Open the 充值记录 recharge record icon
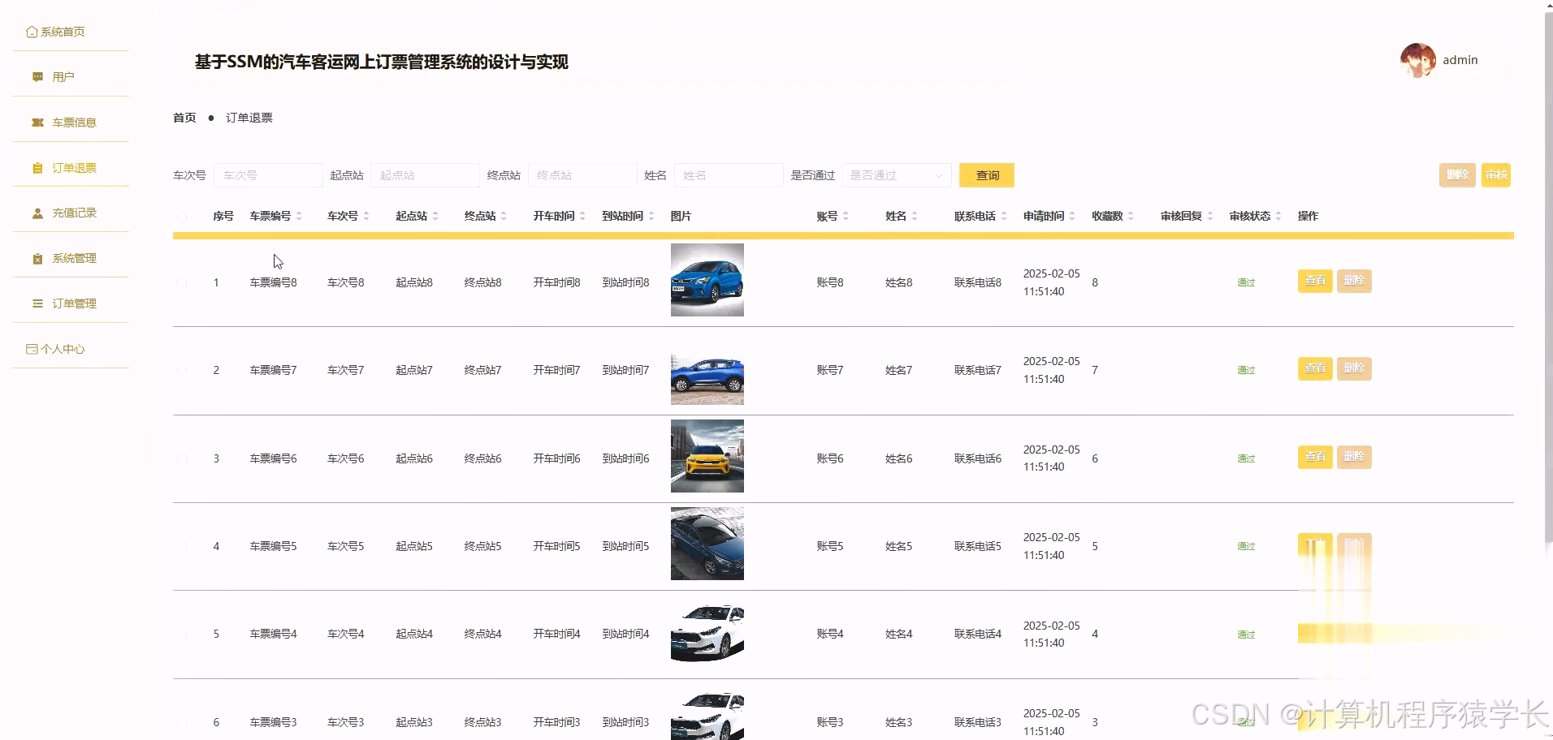The image size is (1553, 740). coord(37,213)
